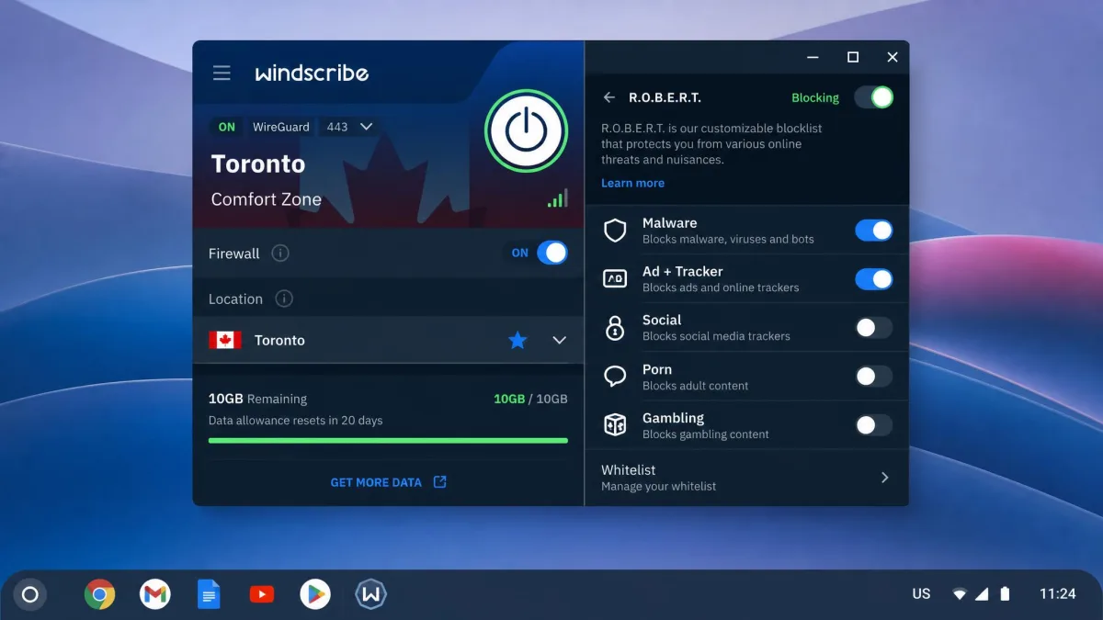
Task: Click the ON connection status badge
Action: point(227,127)
